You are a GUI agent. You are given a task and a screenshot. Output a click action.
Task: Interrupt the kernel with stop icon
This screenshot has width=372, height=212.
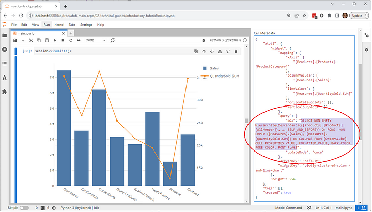click(x=63, y=40)
